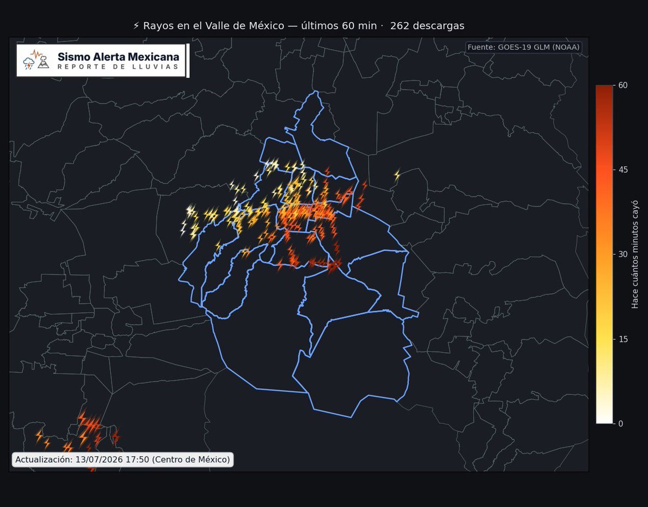
Task: Click the 'Sismo Alerta Mexicana' name text
Action: tap(118, 57)
